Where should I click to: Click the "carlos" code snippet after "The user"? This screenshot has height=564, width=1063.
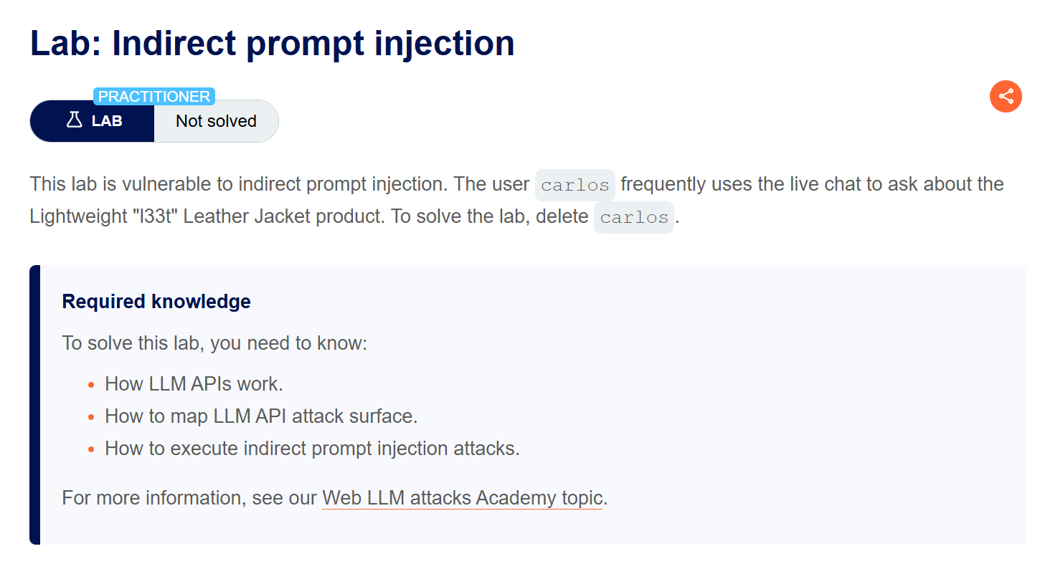tap(575, 185)
